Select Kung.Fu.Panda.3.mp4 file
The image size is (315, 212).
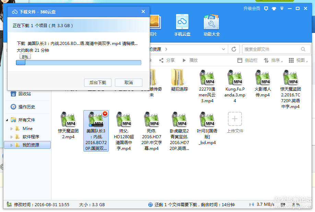235,86
